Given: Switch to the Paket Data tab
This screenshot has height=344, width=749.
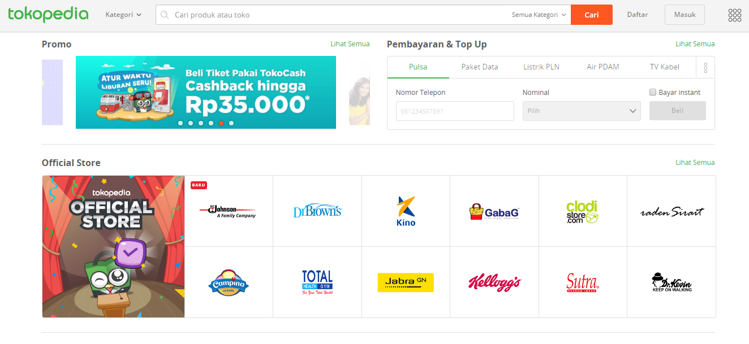Looking at the screenshot, I should click(480, 67).
